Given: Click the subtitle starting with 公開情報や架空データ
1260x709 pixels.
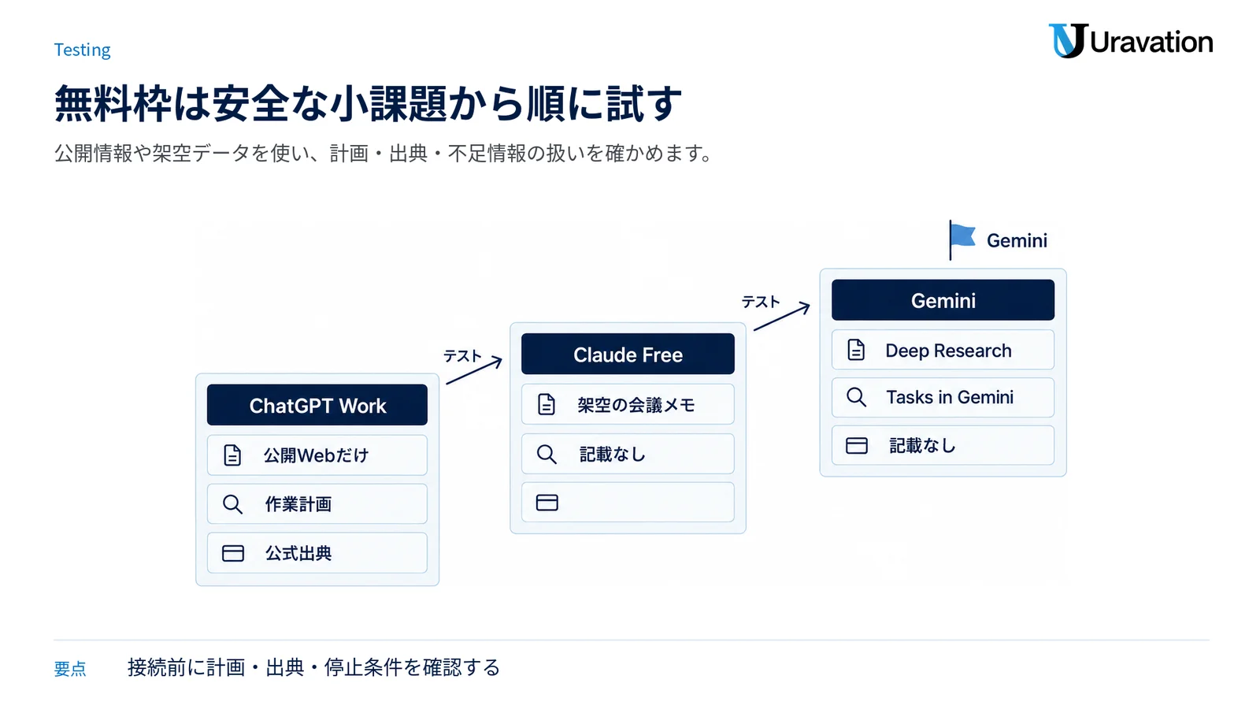Looking at the screenshot, I should (384, 153).
